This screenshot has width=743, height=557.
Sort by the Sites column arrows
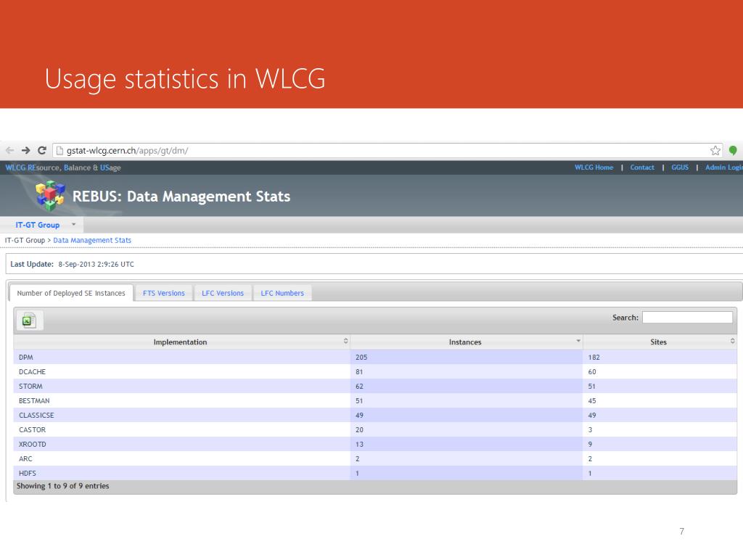(733, 342)
